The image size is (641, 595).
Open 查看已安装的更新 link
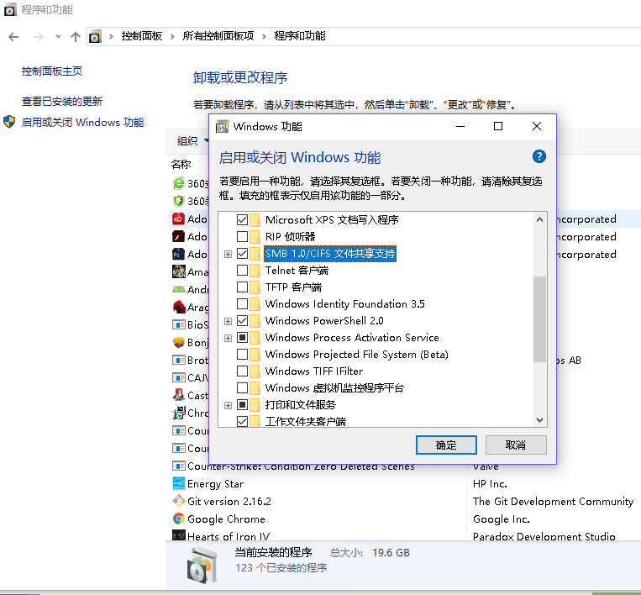point(61,101)
